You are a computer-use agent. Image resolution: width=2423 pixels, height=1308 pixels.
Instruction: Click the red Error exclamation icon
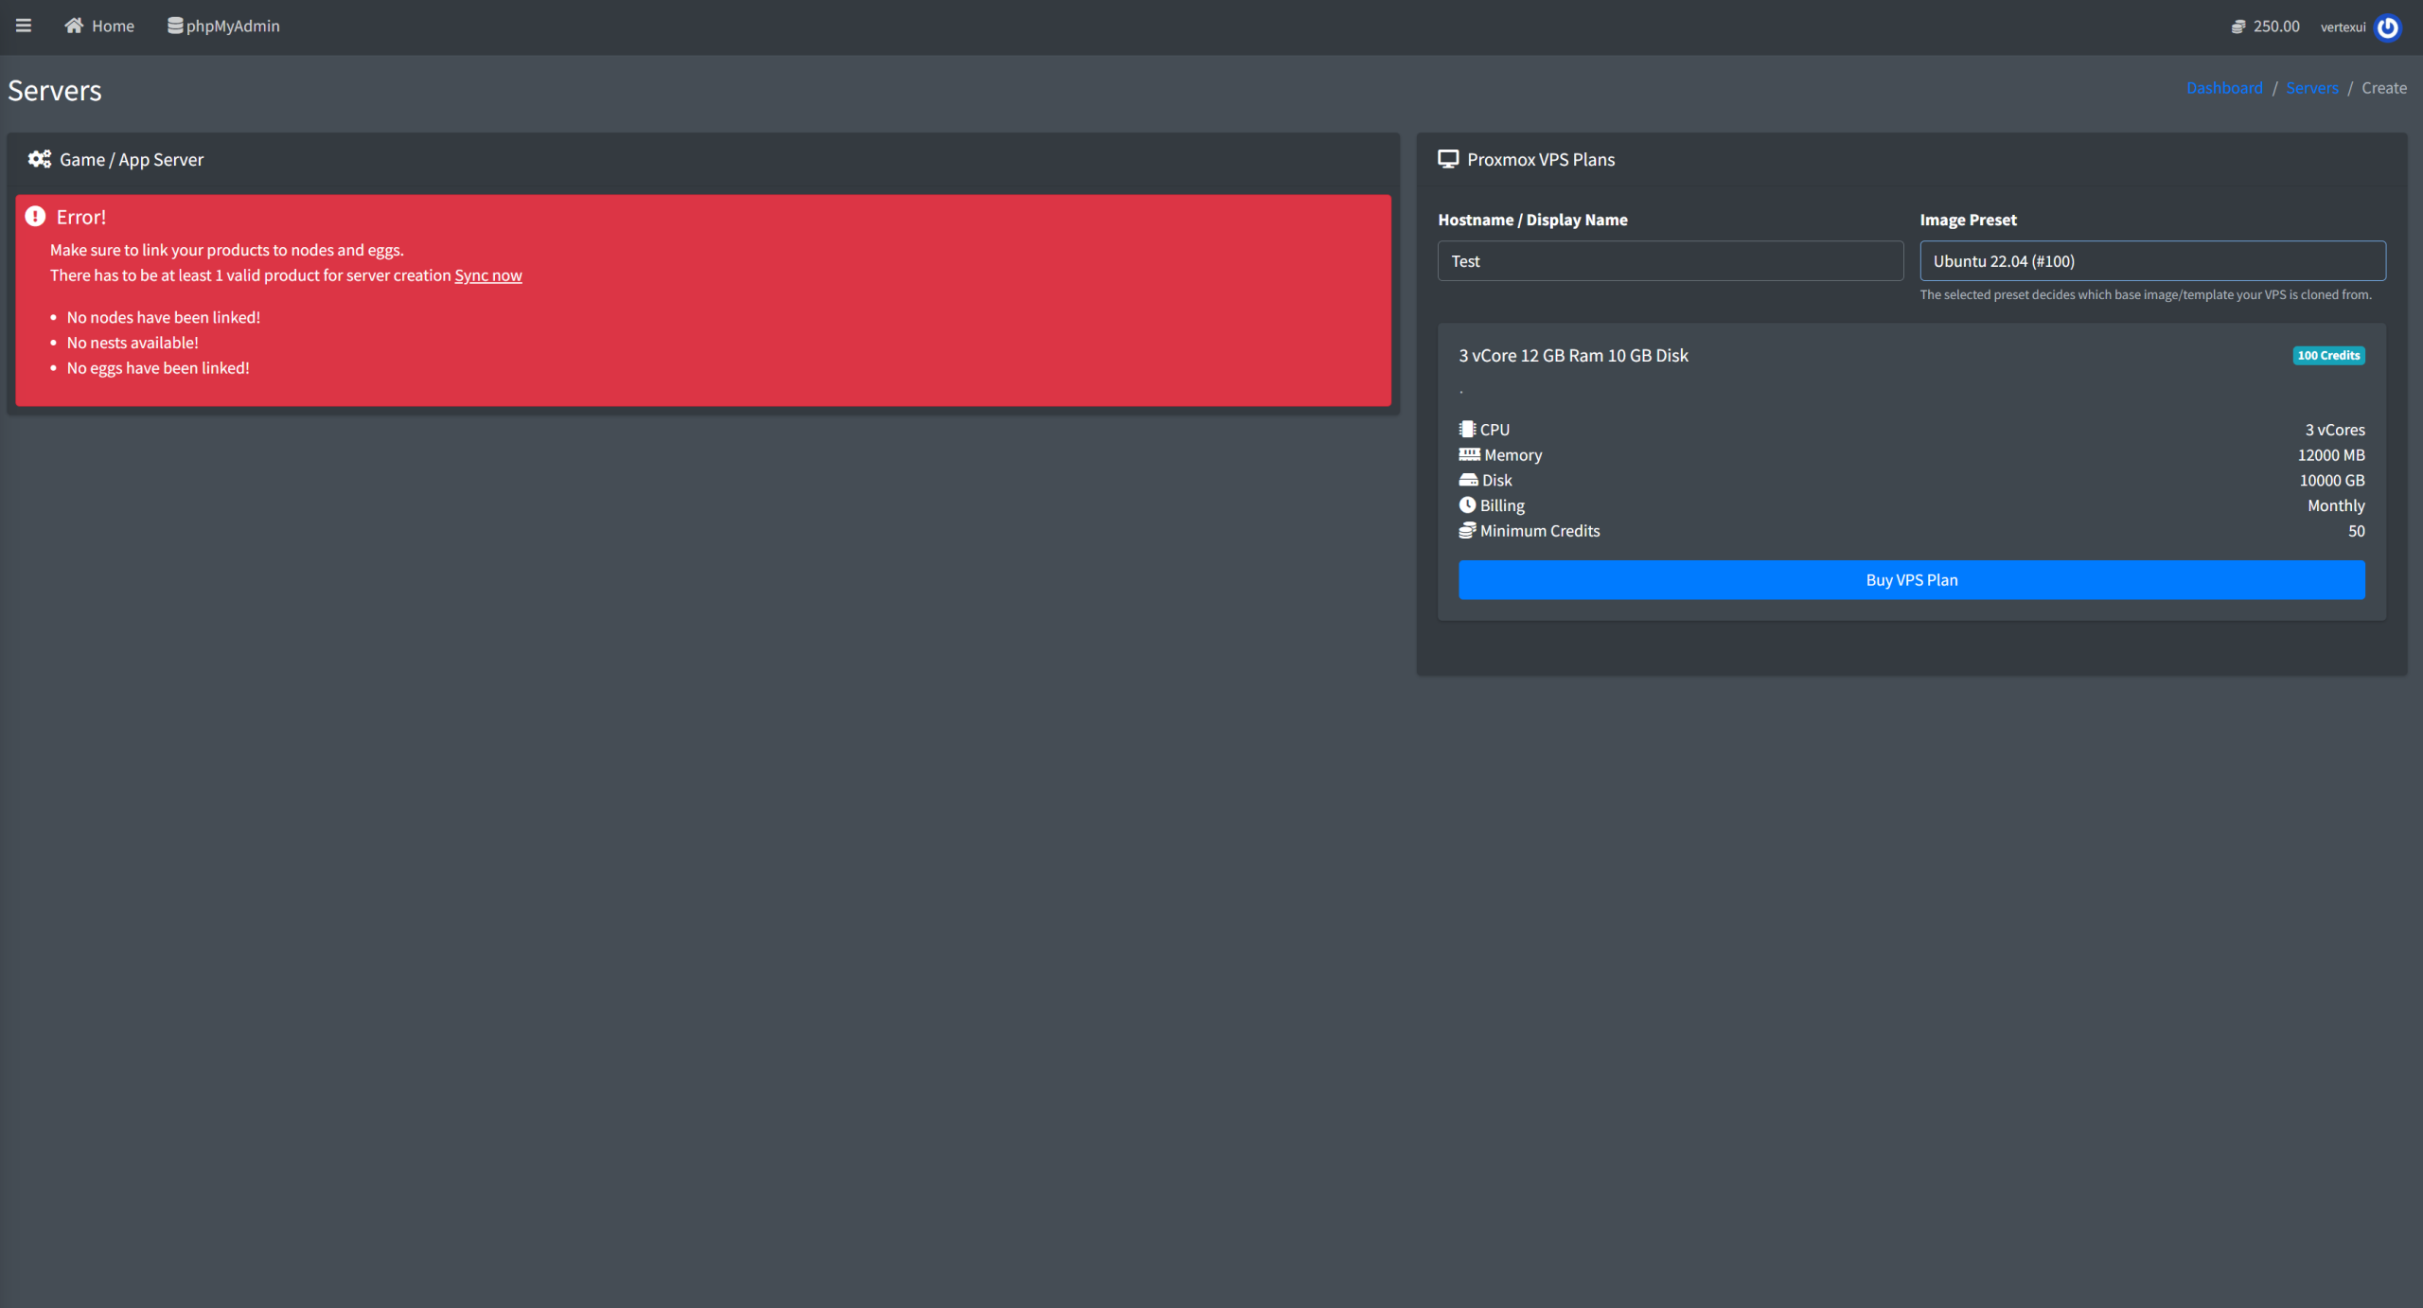[x=35, y=217]
